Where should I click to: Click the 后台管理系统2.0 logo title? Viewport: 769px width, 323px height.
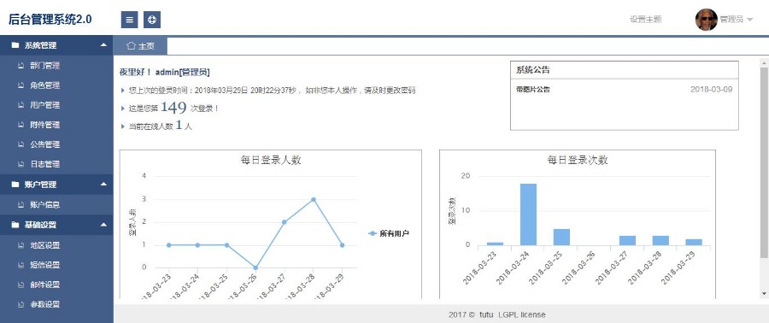[x=50, y=20]
